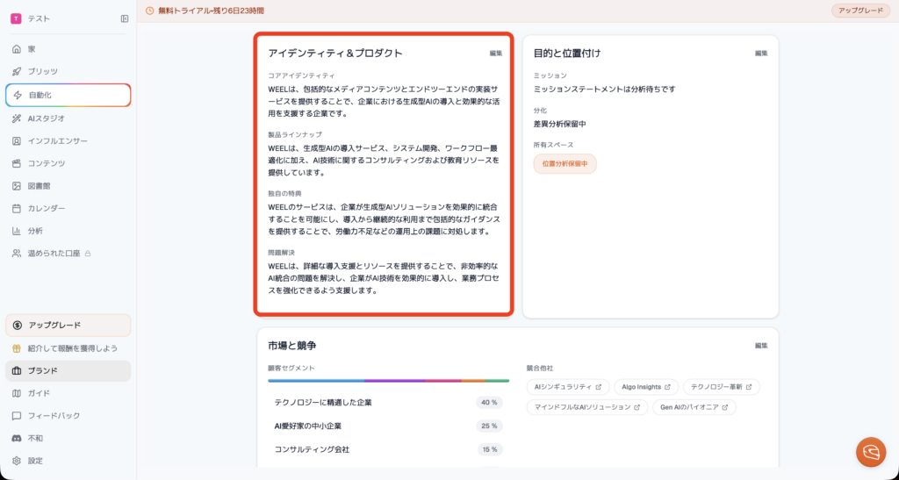Open the Algo Insights competitor chip

tap(645, 387)
